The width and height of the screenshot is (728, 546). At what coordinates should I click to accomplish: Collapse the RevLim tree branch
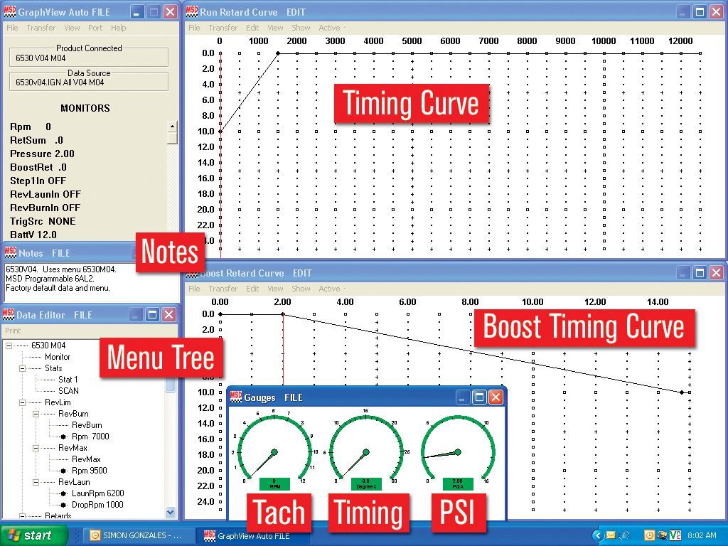tap(23, 402)
